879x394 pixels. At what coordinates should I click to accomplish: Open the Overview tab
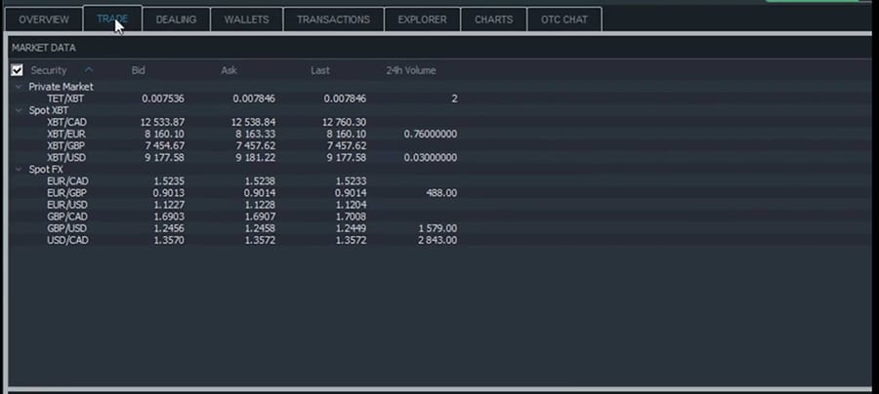click(44, 20)
